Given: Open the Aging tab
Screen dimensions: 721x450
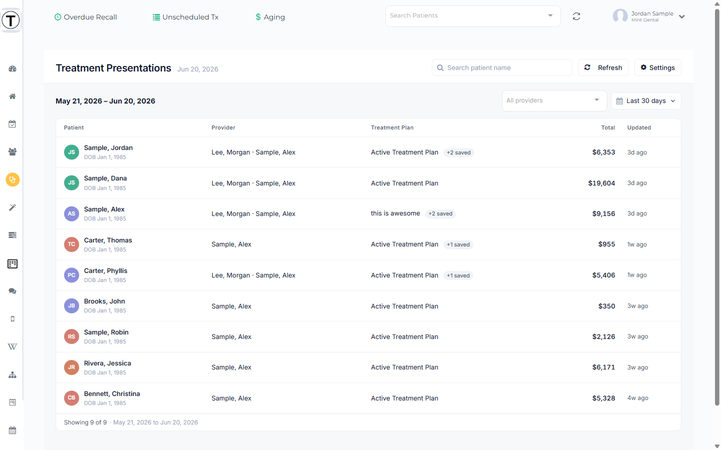Looking at the screenshot, I should [x=270, y=17].
